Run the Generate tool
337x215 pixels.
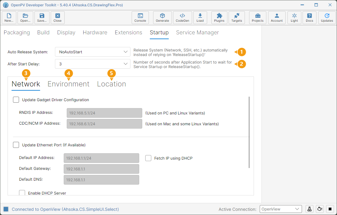162,17
